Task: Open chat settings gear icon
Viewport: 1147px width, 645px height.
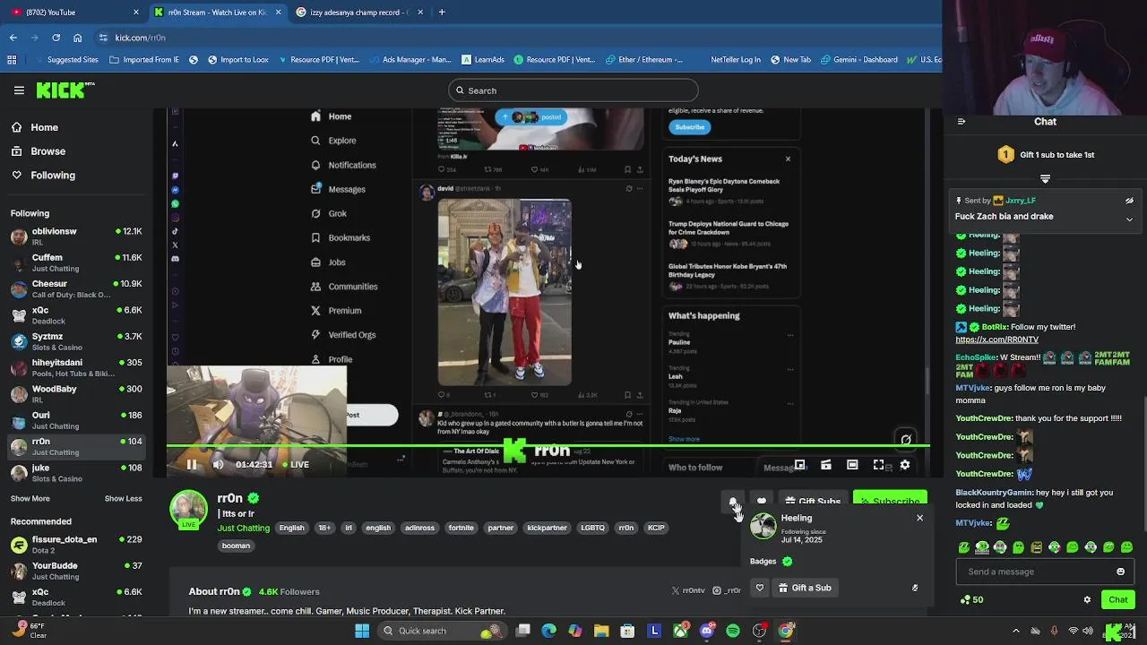Action: click(1087, 600)
